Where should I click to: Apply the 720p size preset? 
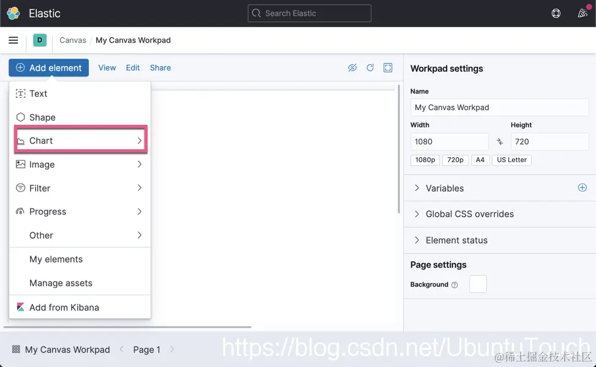pos(455,160)
